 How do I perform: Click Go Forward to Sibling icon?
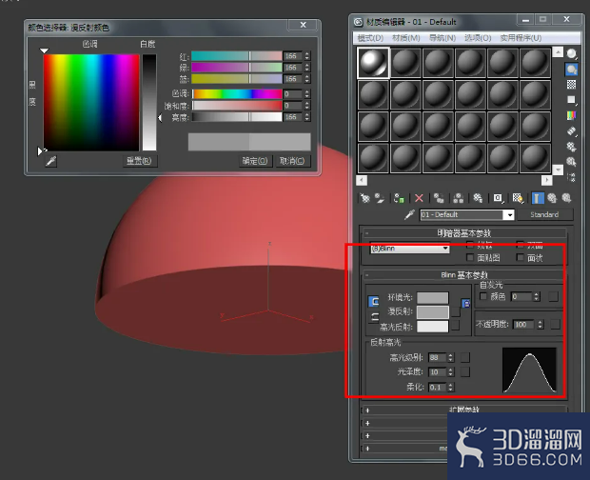coord(566,198)
